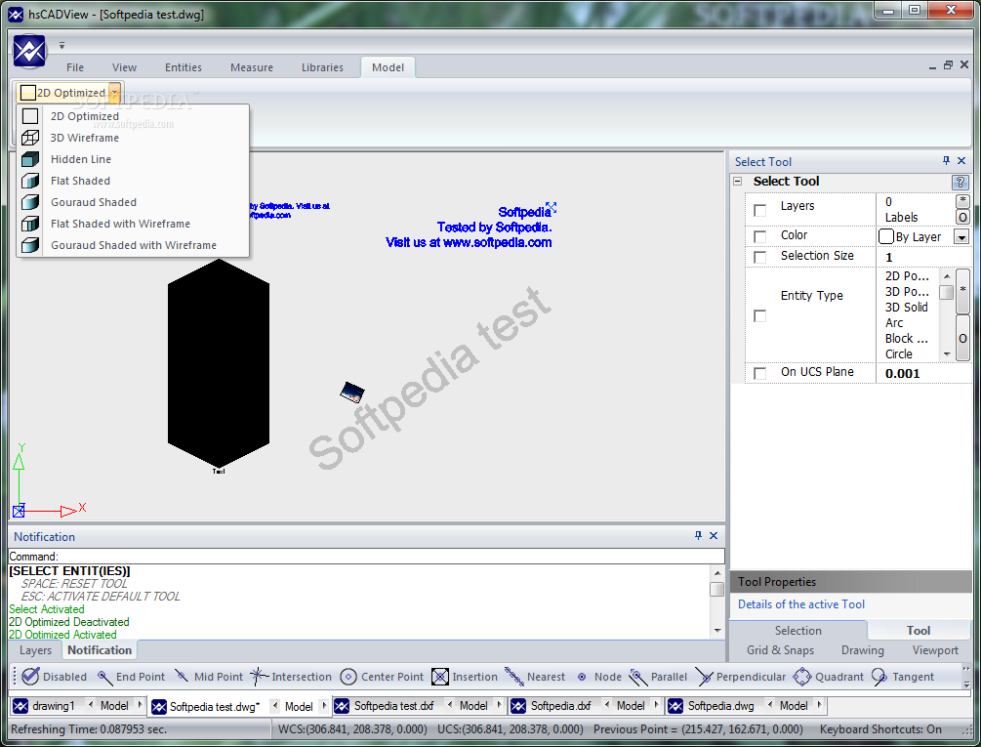Open the By Layer color dropdown
981x747 pixels.
coord(961,236)
